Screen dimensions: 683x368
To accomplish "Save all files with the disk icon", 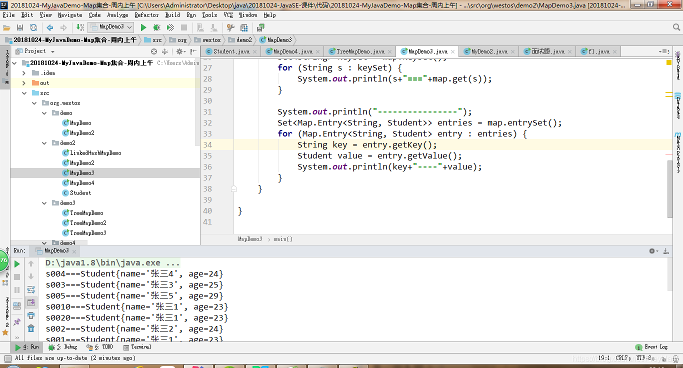I will pyautogui.click(x=20, y=27).
